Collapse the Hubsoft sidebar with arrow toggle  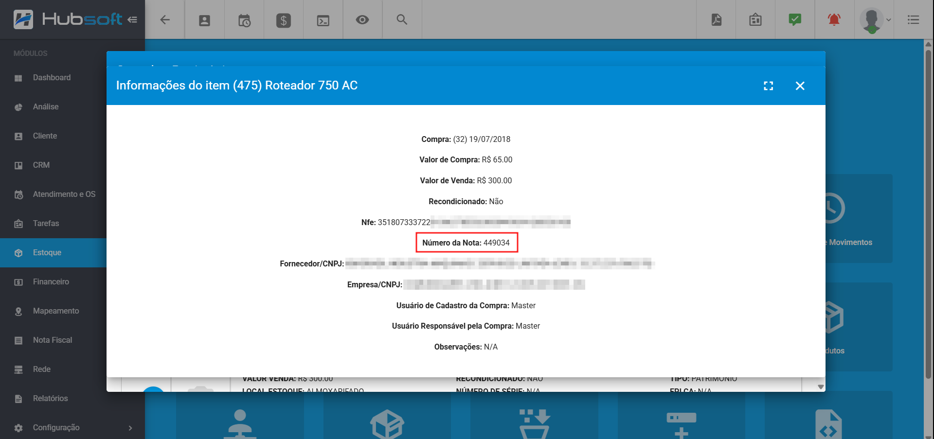(x=132, y=20)
